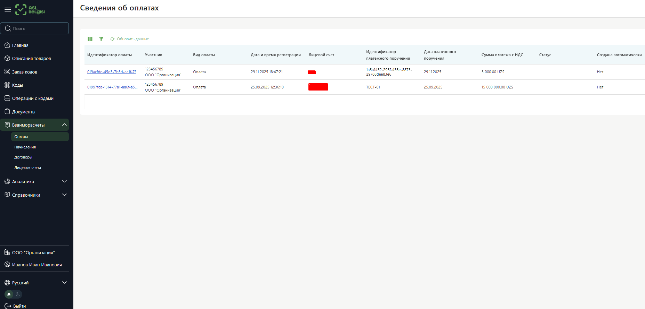Screen dimensions: 645x309
Task: Select the Оплаты submenu item
Action: 40,137
